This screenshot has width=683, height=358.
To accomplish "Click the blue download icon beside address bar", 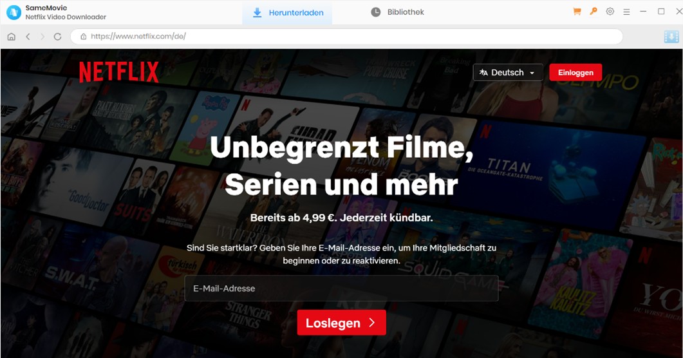I will click(671, 37).
